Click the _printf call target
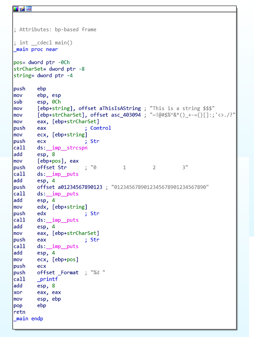Screen dimensions: 254x337 pos(48,279)
